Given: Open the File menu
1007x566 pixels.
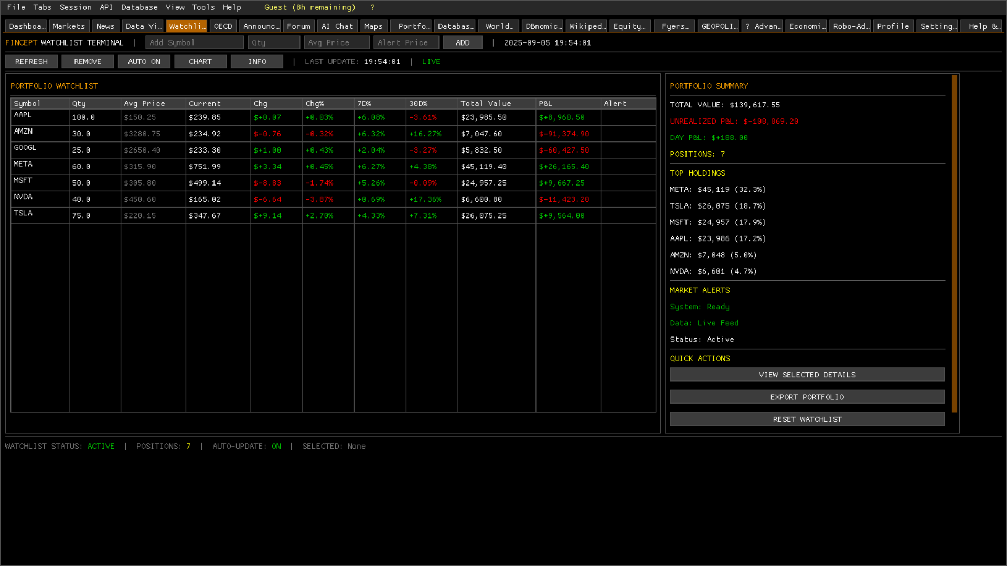Looking at the screenshot, I should click(16, 7).
